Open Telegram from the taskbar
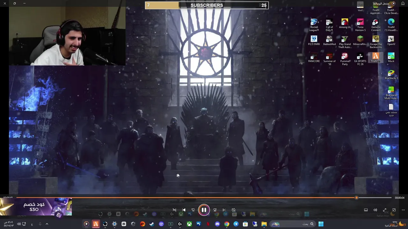 (236, 224)
